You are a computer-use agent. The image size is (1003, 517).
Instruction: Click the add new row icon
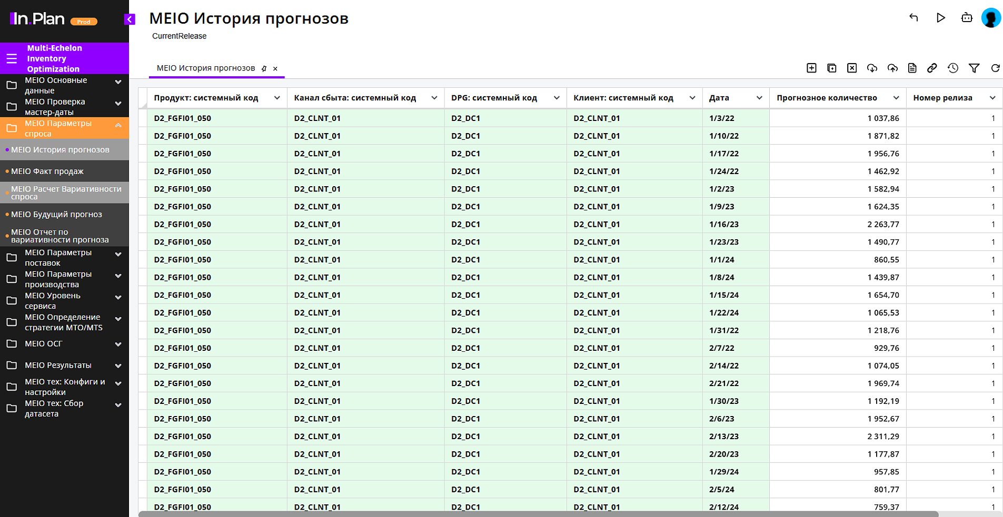811,68
